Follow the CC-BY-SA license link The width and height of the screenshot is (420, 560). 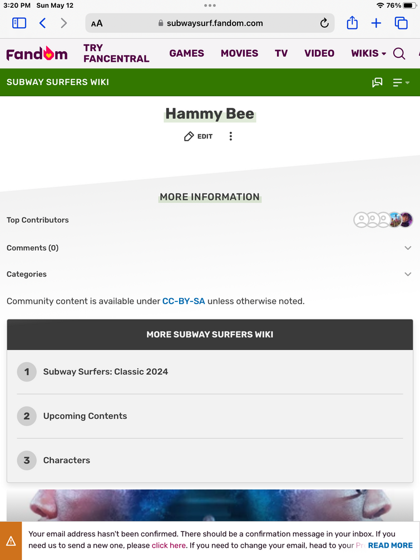point(184,301)
